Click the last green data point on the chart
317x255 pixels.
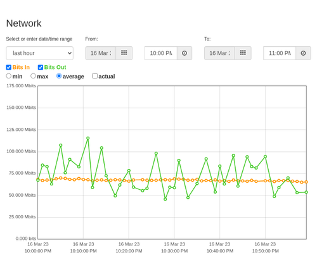click(306, 192)
